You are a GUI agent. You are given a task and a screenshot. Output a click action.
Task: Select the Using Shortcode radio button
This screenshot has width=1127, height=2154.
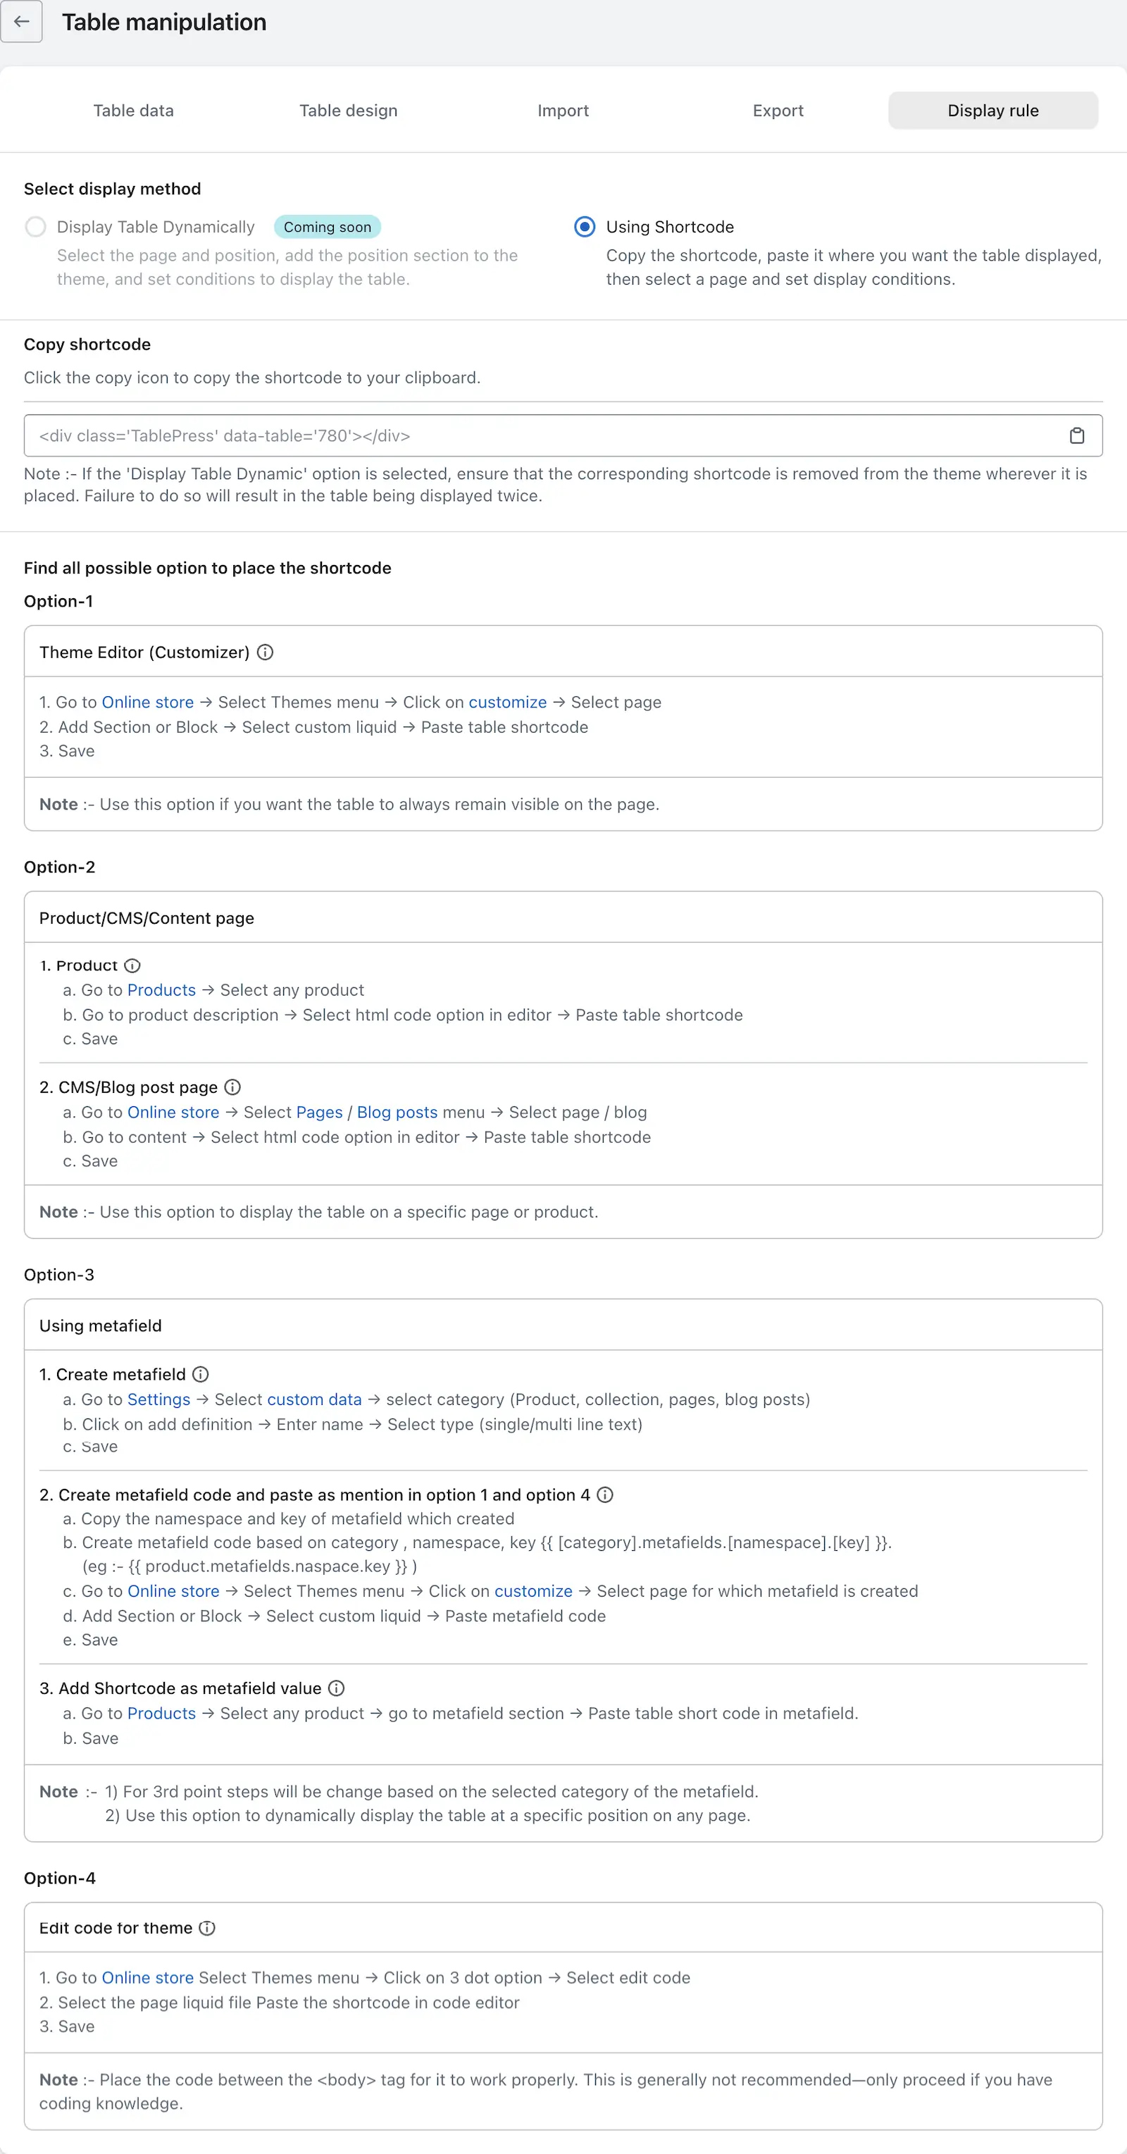pyautogui.click(x=585, y=227)
